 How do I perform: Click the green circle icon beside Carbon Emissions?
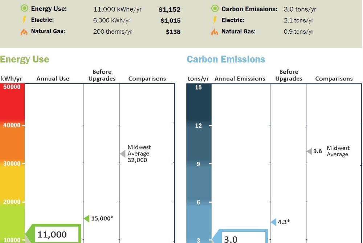[x=215, y=9]
